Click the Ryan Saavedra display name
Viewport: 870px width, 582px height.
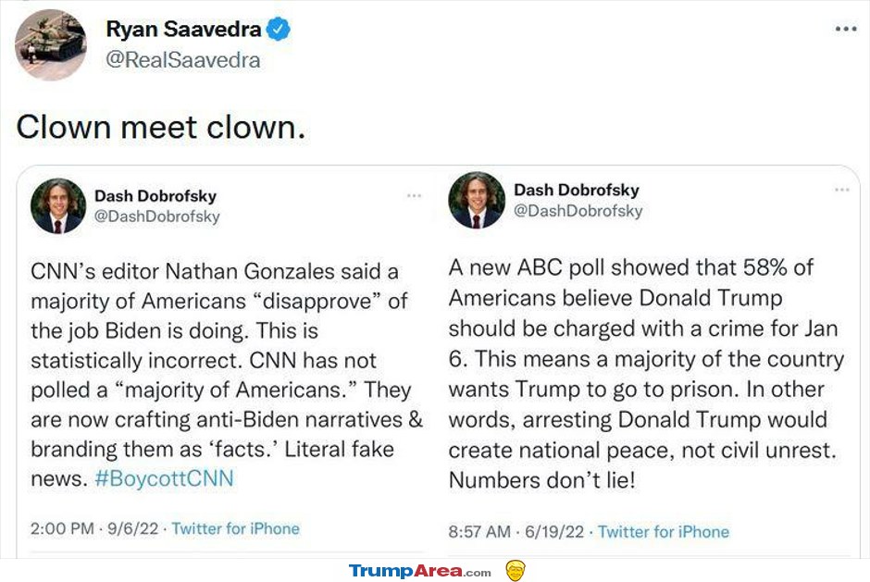[183, 30]
